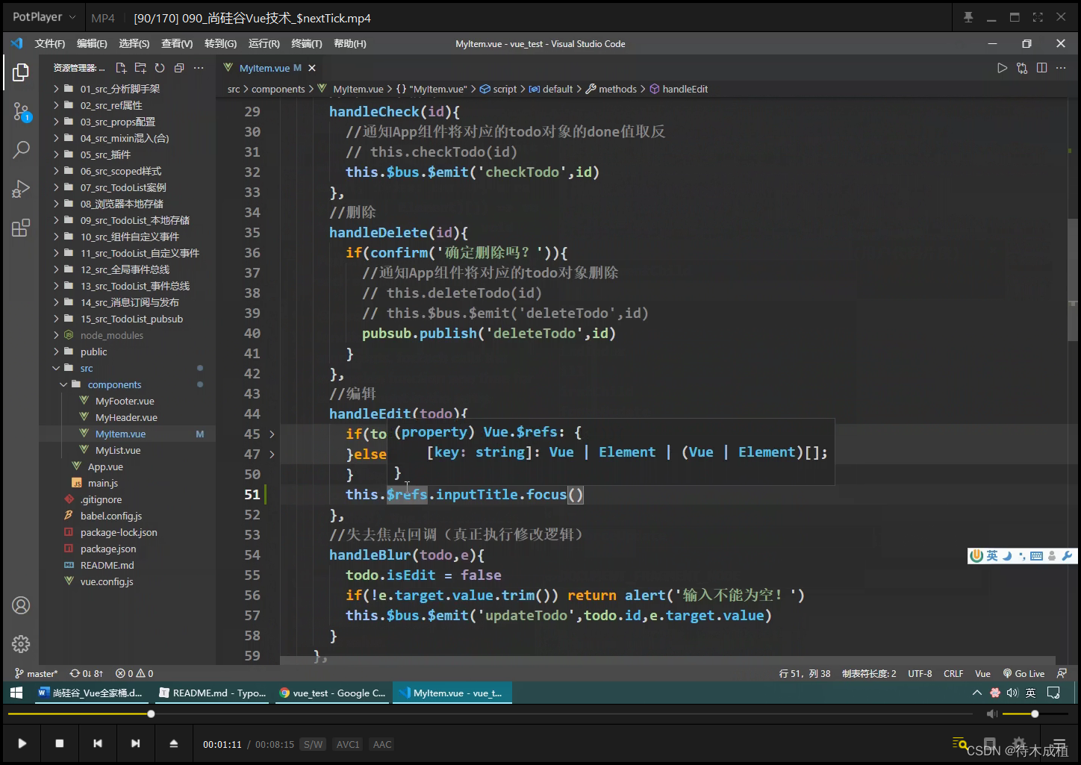This screenshot has width=1081, height=765.
Task: Open the 帮助(H) menu
Action: [350, 44]
